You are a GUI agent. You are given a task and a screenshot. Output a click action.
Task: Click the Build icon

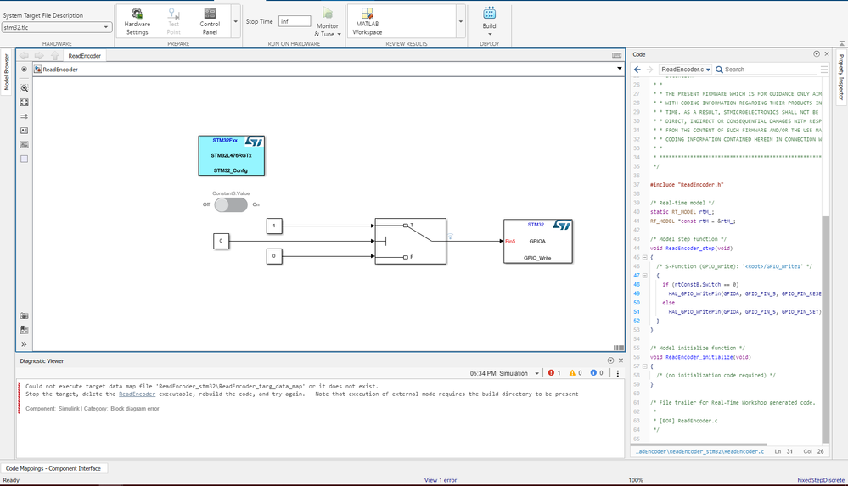click(490, 13)
